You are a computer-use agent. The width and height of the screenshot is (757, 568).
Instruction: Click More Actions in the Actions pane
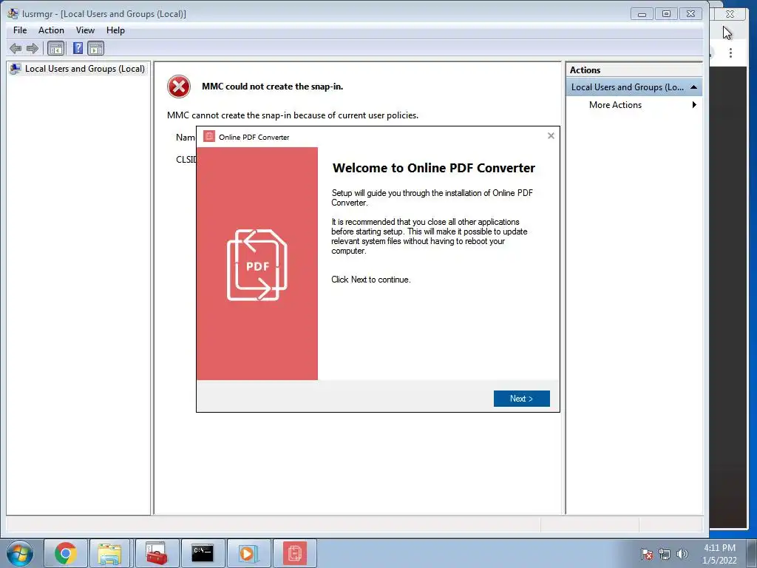(x=615, y=105)
